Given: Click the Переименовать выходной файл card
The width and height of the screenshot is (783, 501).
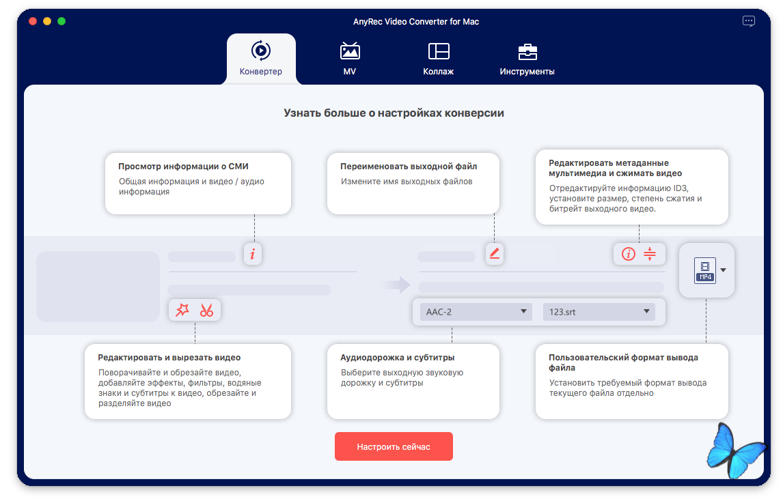Looking at the screenshot, I should pyautogui.click(x=413, y=183).
